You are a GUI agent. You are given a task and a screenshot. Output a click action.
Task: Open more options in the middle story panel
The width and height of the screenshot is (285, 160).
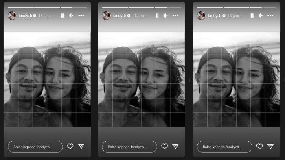click(x=175, y=15)
